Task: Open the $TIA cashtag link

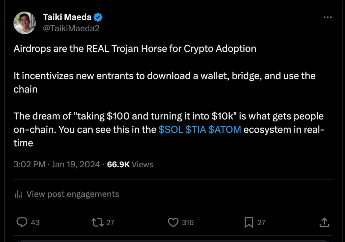Action: 195,130
